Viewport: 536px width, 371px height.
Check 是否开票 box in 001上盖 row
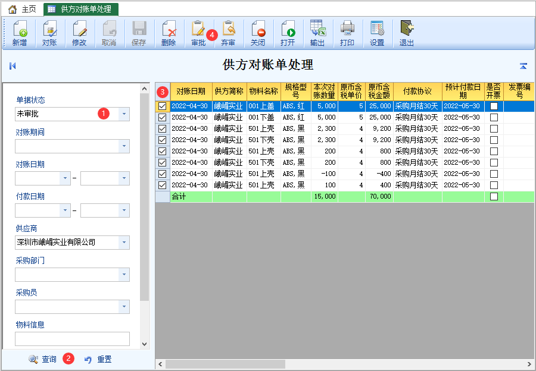494,106
